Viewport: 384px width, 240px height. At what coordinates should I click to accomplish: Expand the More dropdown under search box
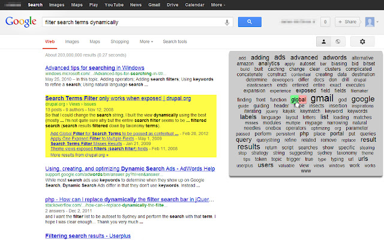tap(146, 41)
